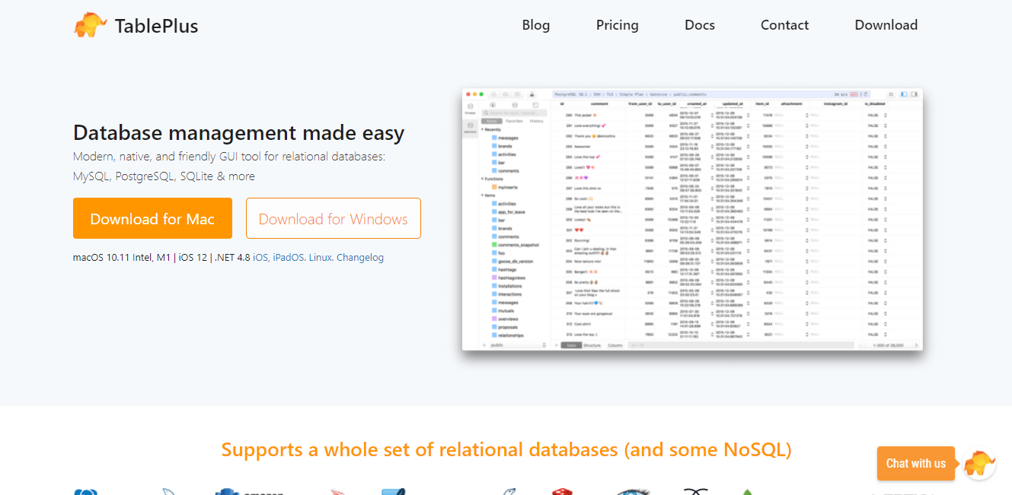The width and height of the screenshot is (1012, 495).
Task: Follow the iPadOS link
Action: click(289, 258)
